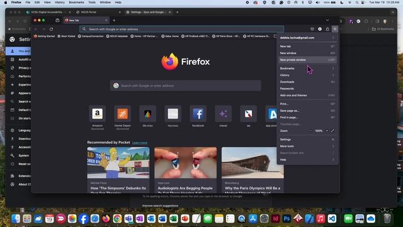Increase zoom with the plus button
403x227 pixels.
(x=327, y=131)
